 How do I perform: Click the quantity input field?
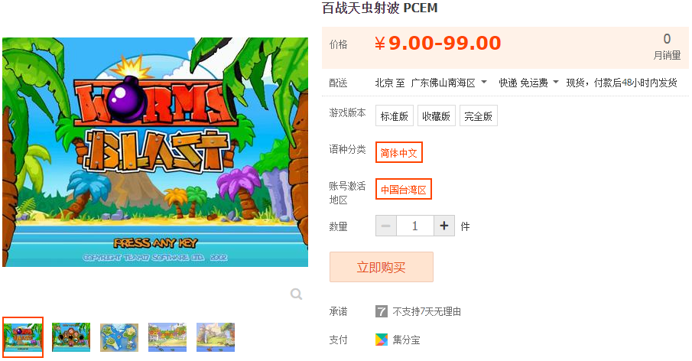415,226
